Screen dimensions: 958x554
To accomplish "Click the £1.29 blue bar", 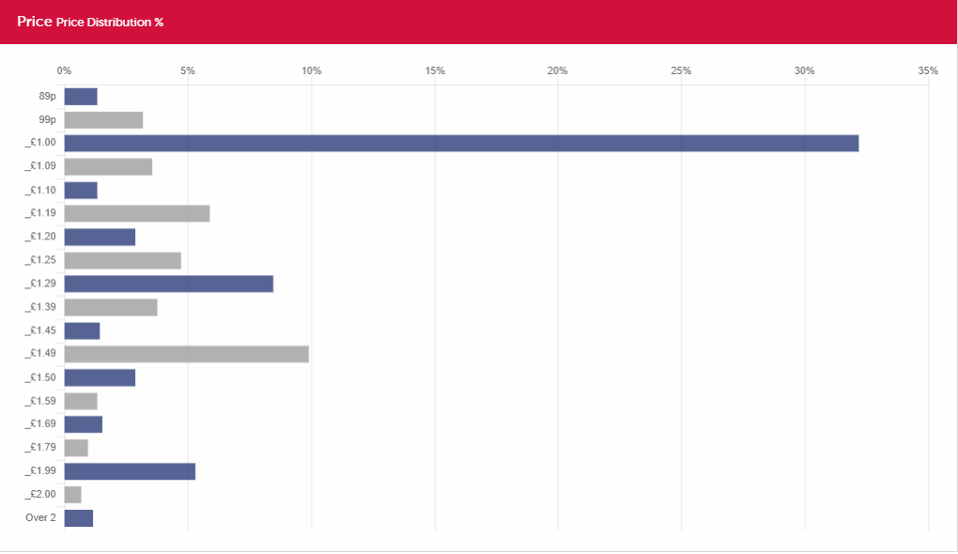I will coord(169,284).
